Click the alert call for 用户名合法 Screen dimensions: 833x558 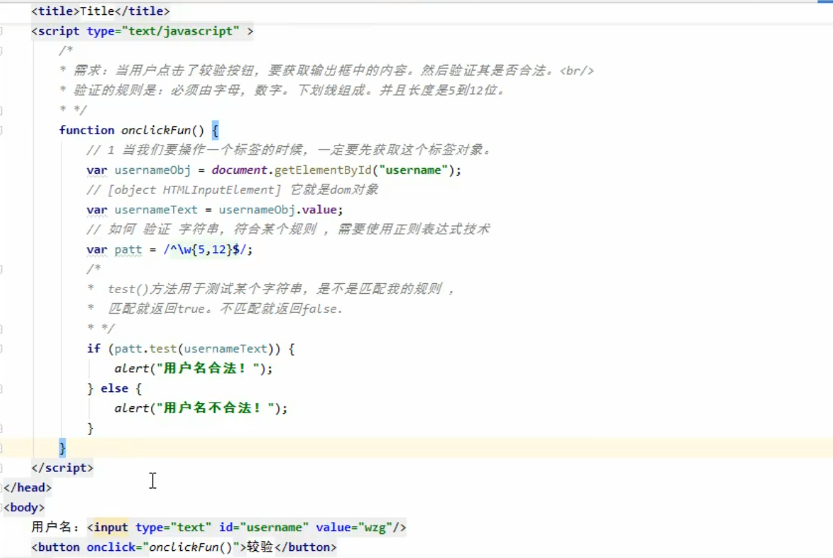[194, 369]
